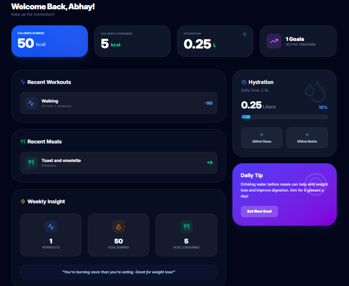Select the Toast and omelette meal entry
The height and width of the screenshot is (286, 349).
(119, 163)
